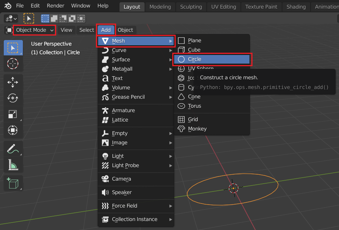Click the Blender logo icon

8,6
